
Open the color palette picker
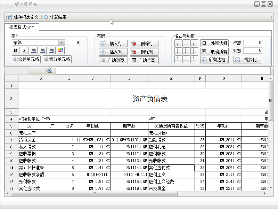pos(61,51)
